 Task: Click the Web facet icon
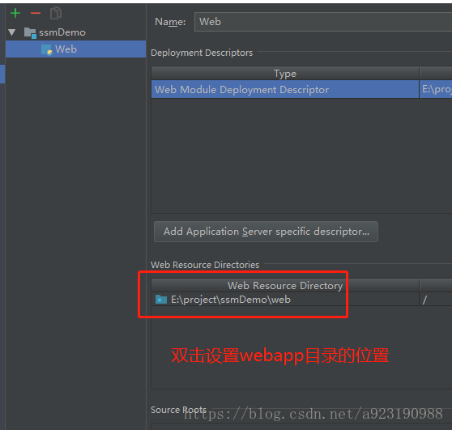46,49
